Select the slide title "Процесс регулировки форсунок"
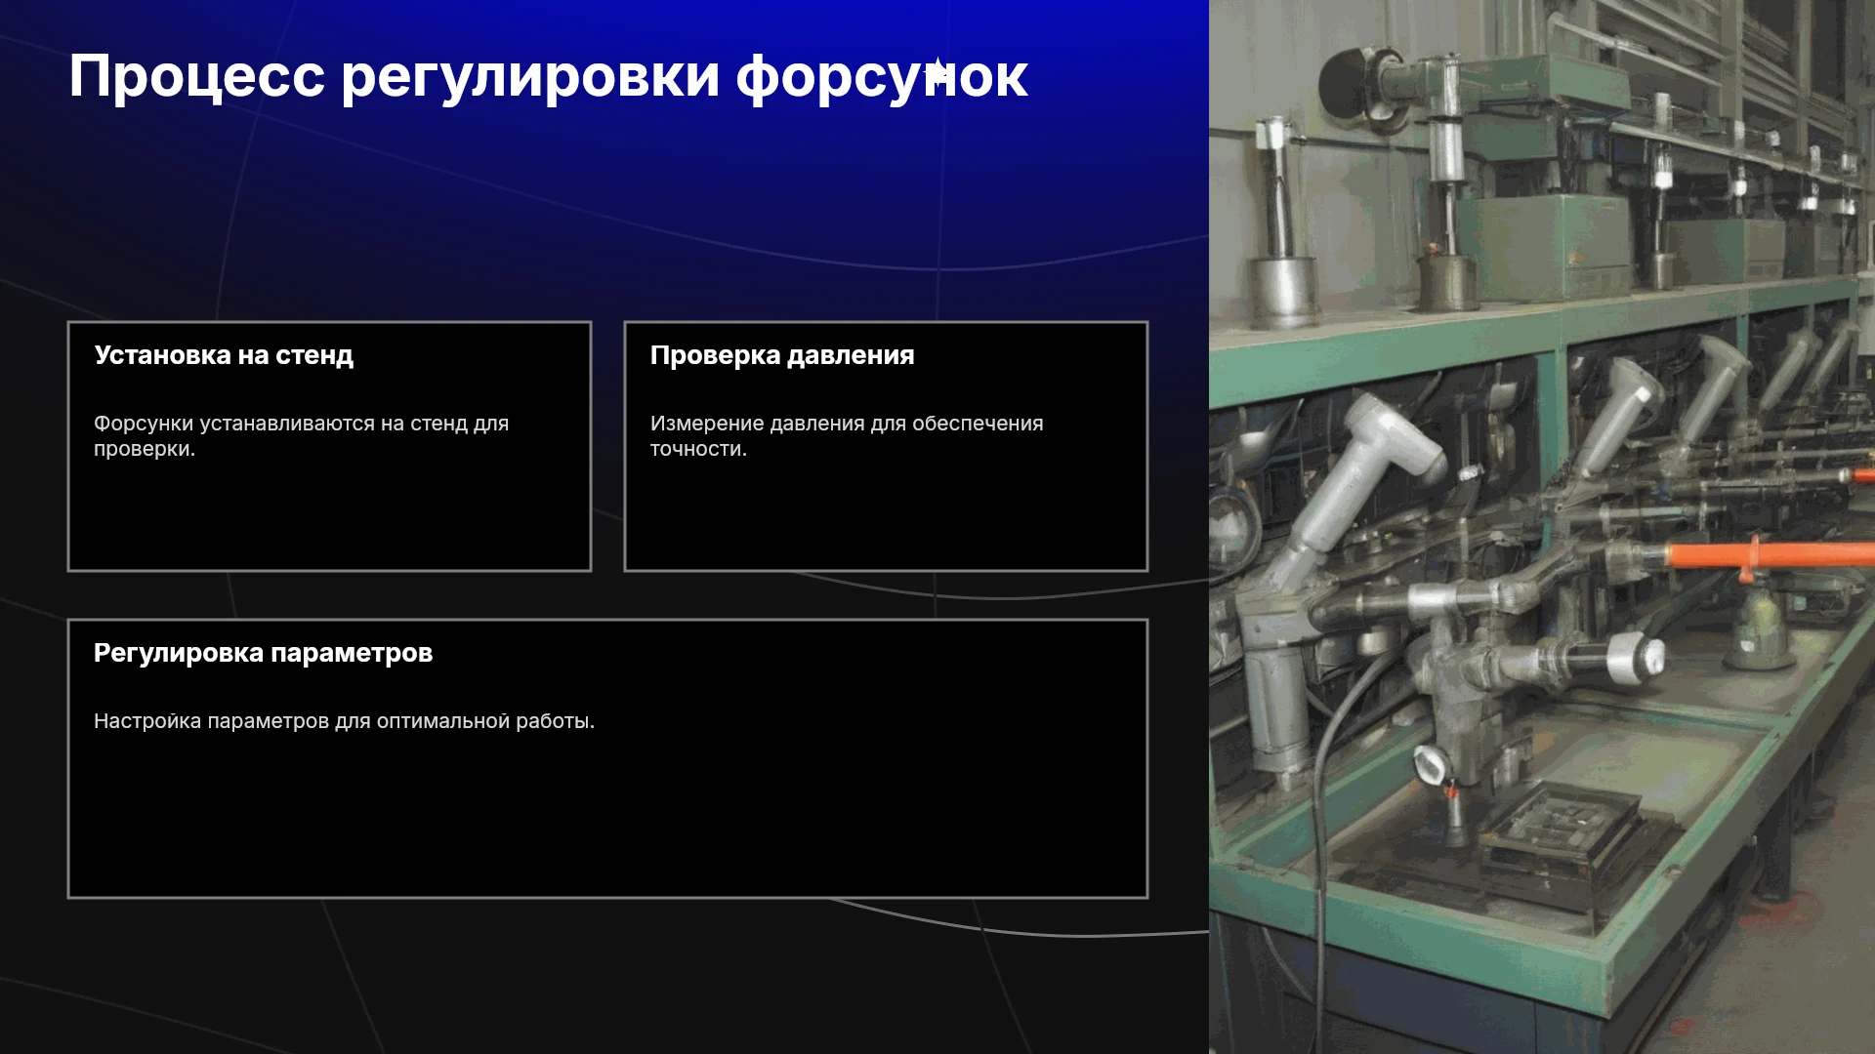This screenshot has width=1875, height=1054. [548, 76]
